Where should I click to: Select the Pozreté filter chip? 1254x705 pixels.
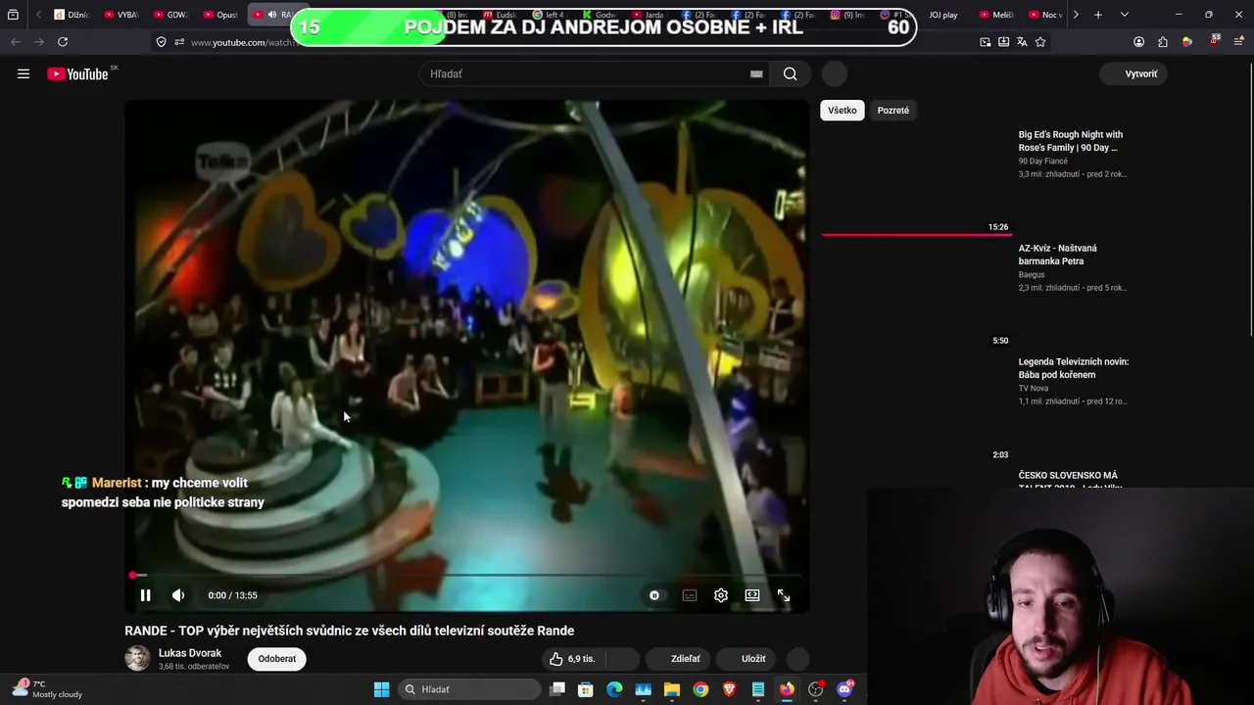coord(892,111)
